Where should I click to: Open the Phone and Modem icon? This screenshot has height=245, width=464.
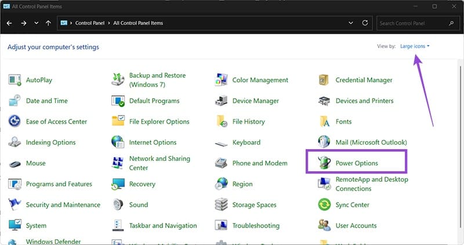pos(221,163)
